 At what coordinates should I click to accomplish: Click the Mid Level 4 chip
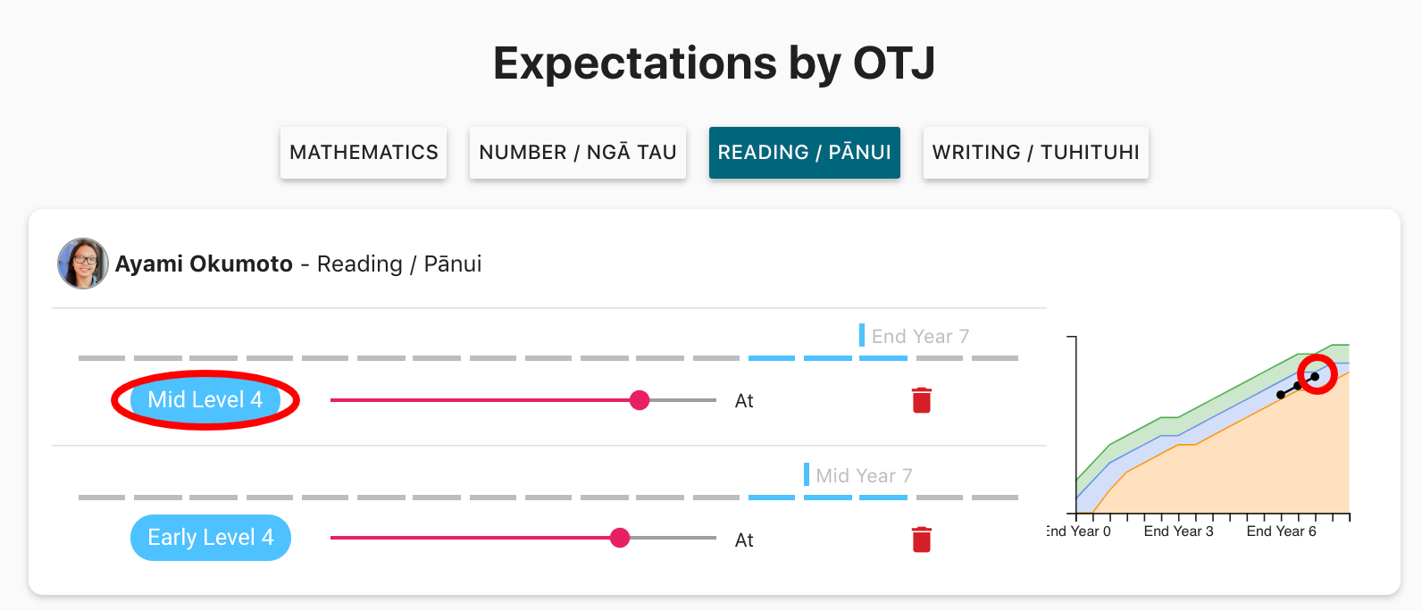(205, 399)
